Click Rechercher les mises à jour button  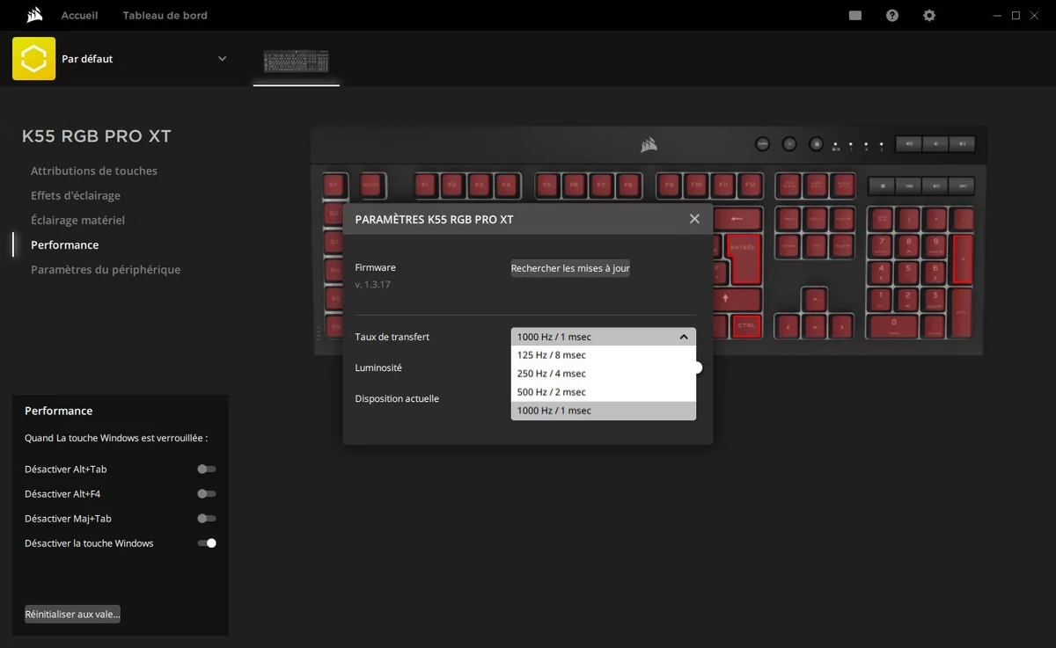coord(570,268)
